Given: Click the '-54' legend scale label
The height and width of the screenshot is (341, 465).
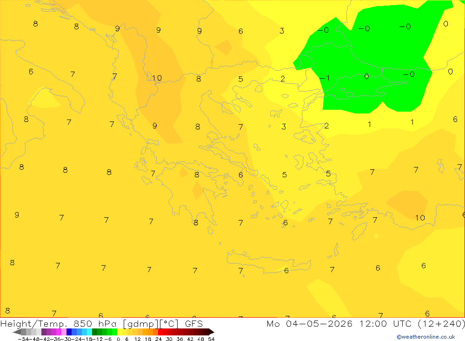Looking at the screenshot, I should tap(23, 339).
